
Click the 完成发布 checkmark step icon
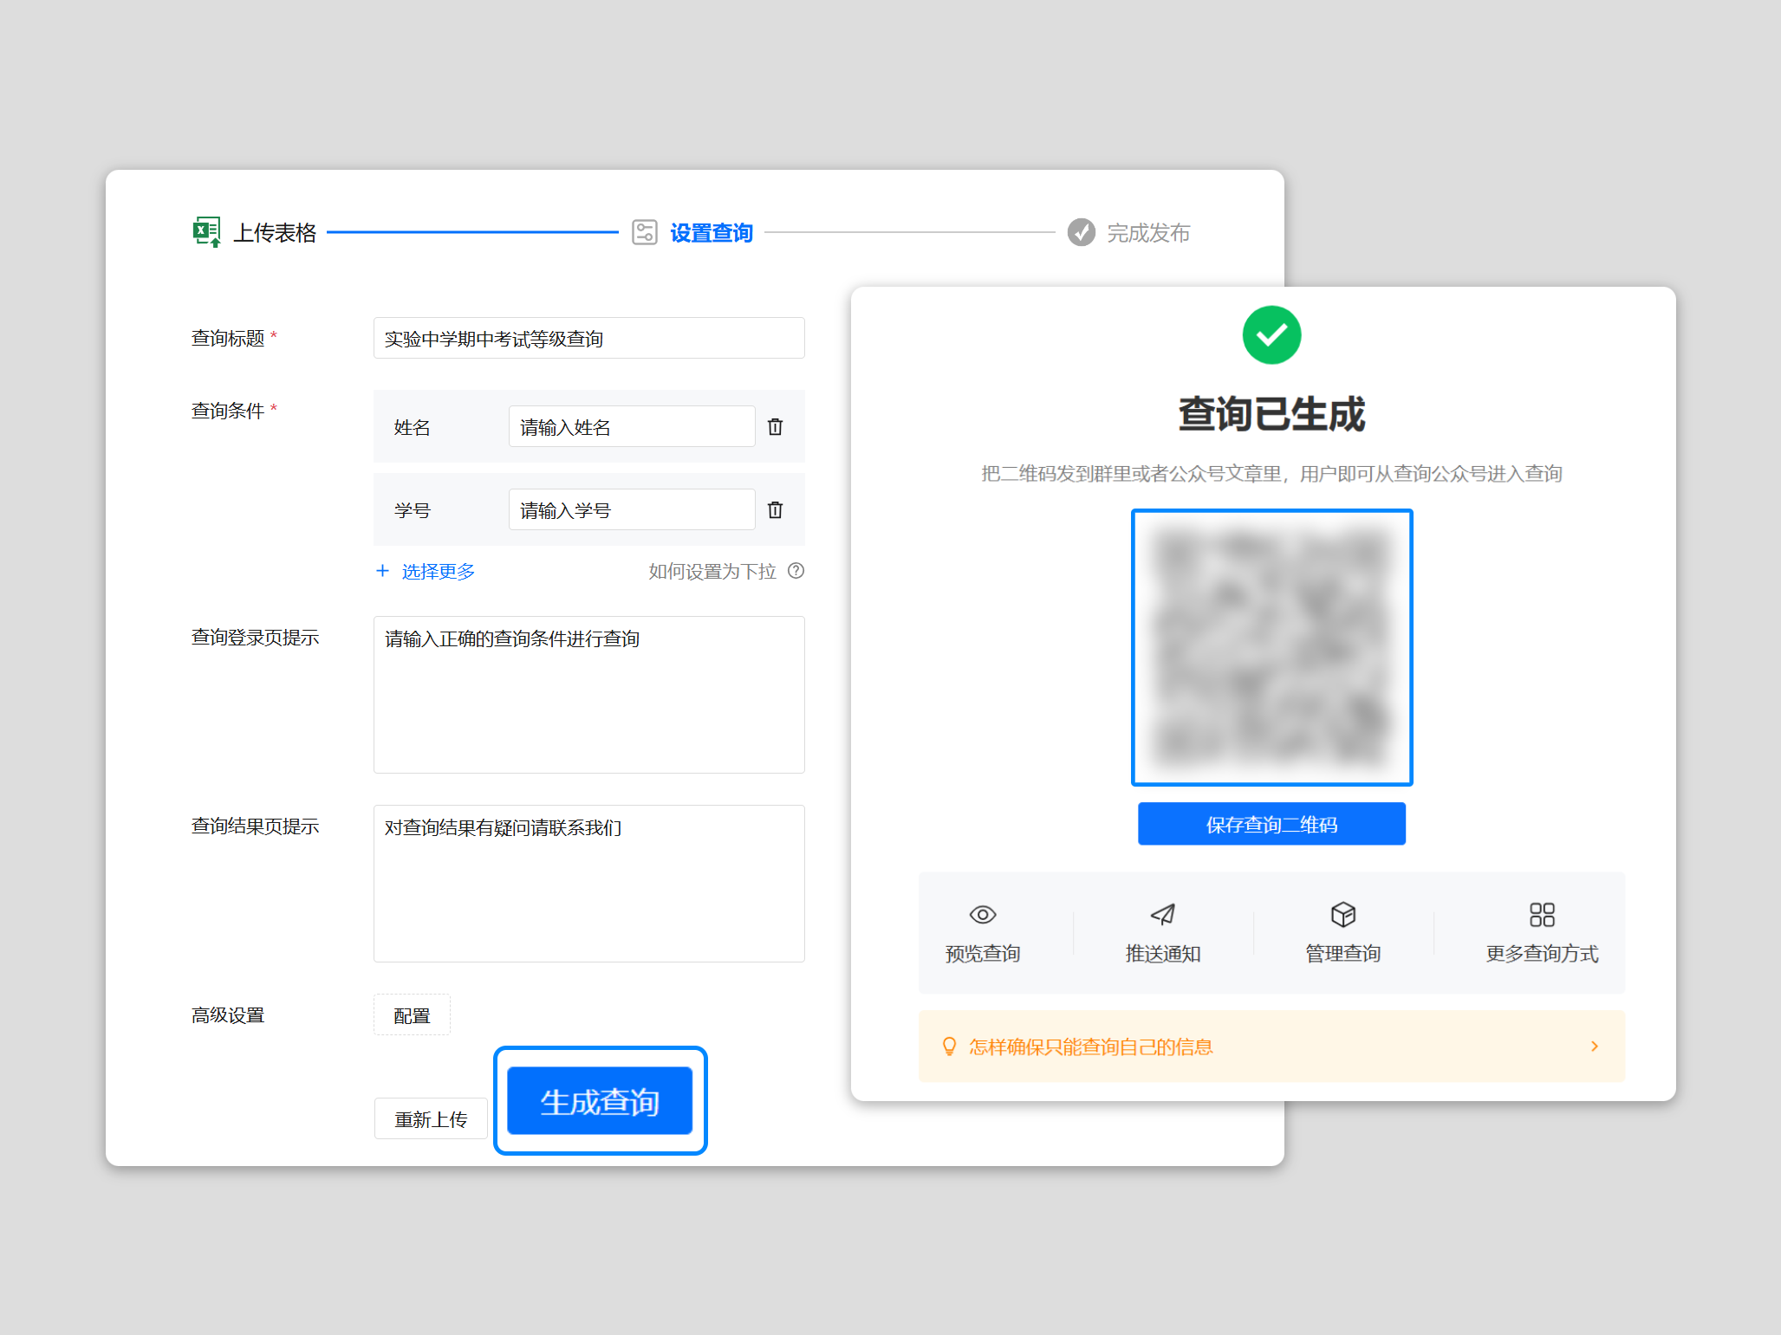click(1081, 232)
